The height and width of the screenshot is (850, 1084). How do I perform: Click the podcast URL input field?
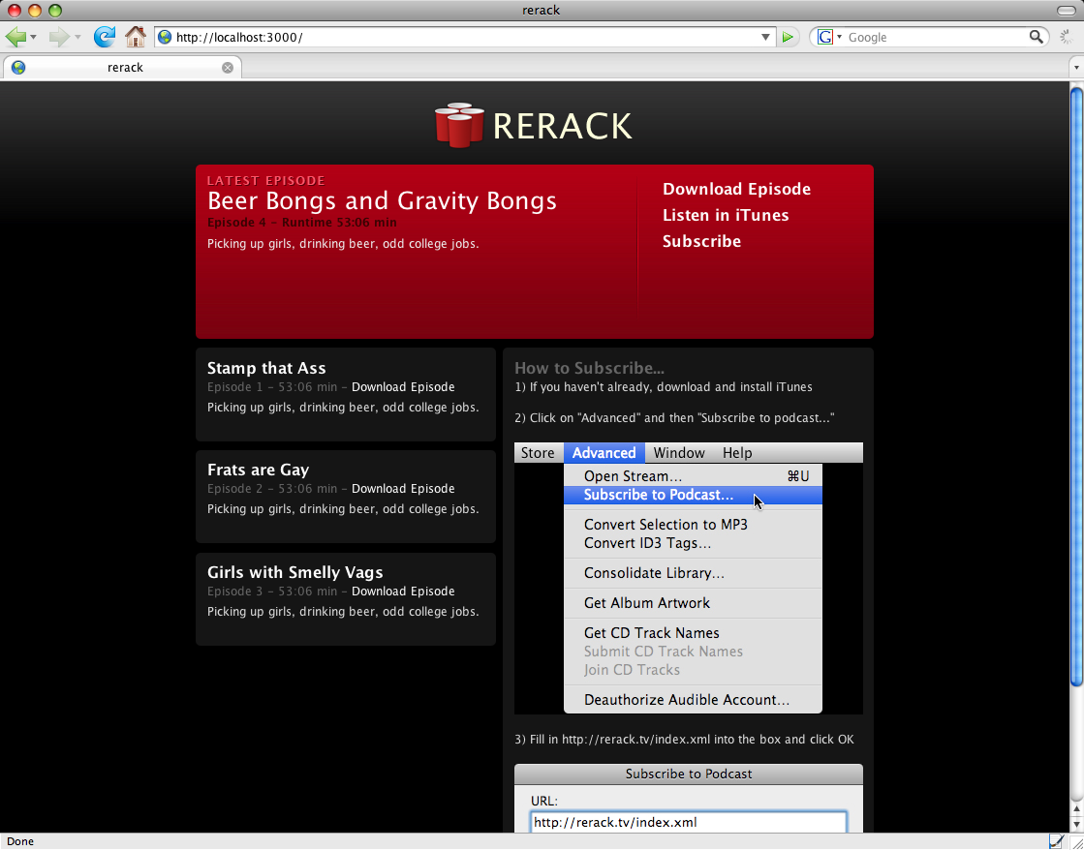coord(689,822)
